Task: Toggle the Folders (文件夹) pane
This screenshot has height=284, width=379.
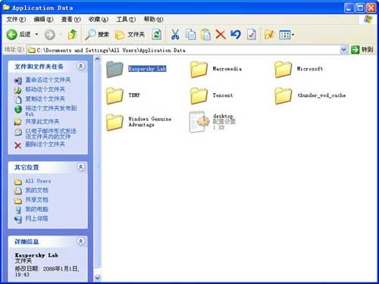Action: tap(130, 35)
